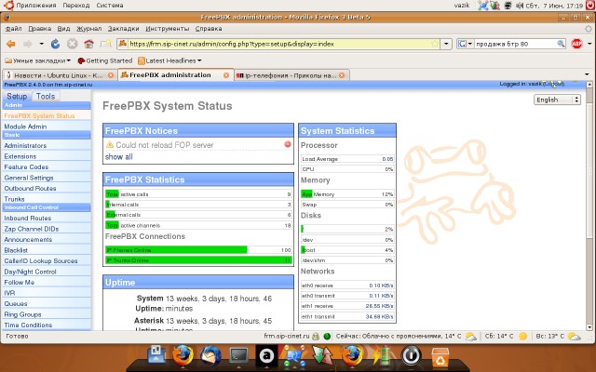Click the weather icon next to Сб: 14° C
The image size is (596, 372).
pyautogui.click(x=523, y=336)
